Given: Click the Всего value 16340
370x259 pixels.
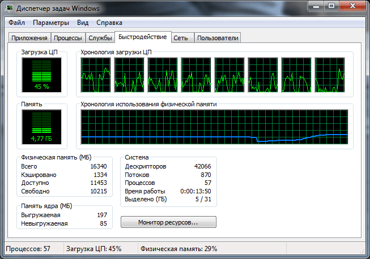Looking at the screenshot, I should 99,166.
